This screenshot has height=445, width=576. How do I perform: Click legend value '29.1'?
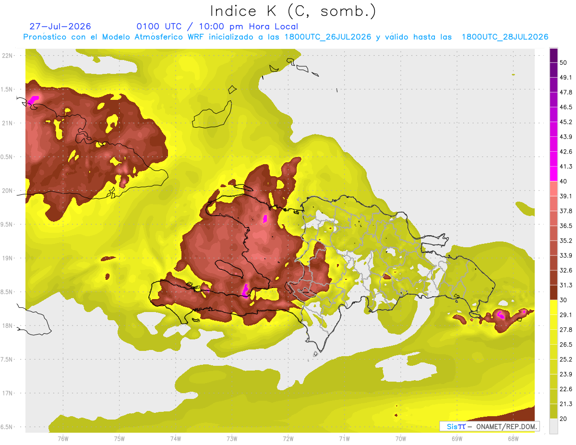[566, 314]
